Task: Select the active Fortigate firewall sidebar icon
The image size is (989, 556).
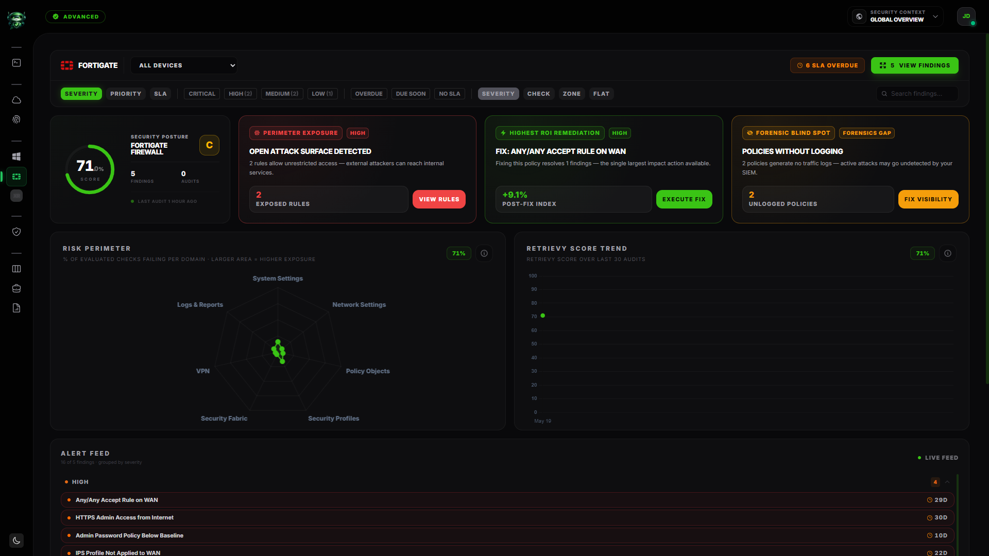Action: (x=16, y=177)
